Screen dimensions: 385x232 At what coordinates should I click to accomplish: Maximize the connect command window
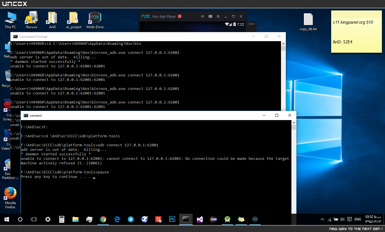tap(277, 115)
